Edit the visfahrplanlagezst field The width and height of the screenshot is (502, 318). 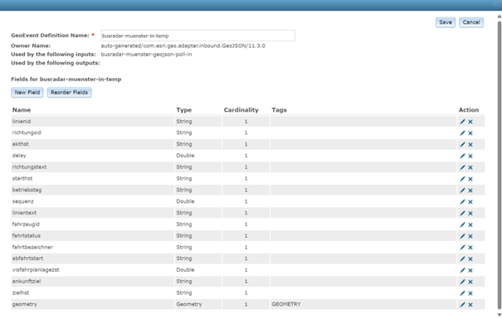tap(462, 270)
